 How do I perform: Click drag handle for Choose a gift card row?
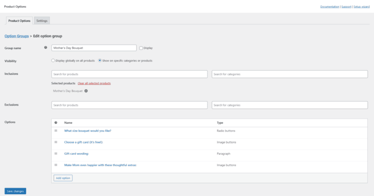coord(56,142)
